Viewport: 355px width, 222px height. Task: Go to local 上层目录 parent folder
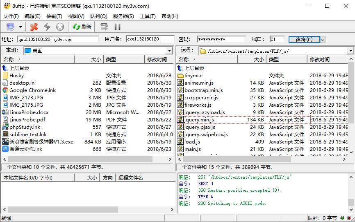point(16,68)
